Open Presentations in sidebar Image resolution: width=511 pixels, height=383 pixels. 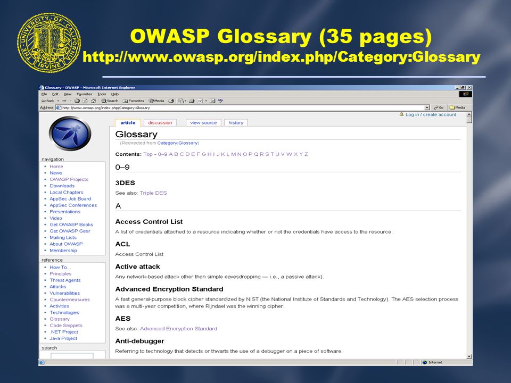[65, 212]
